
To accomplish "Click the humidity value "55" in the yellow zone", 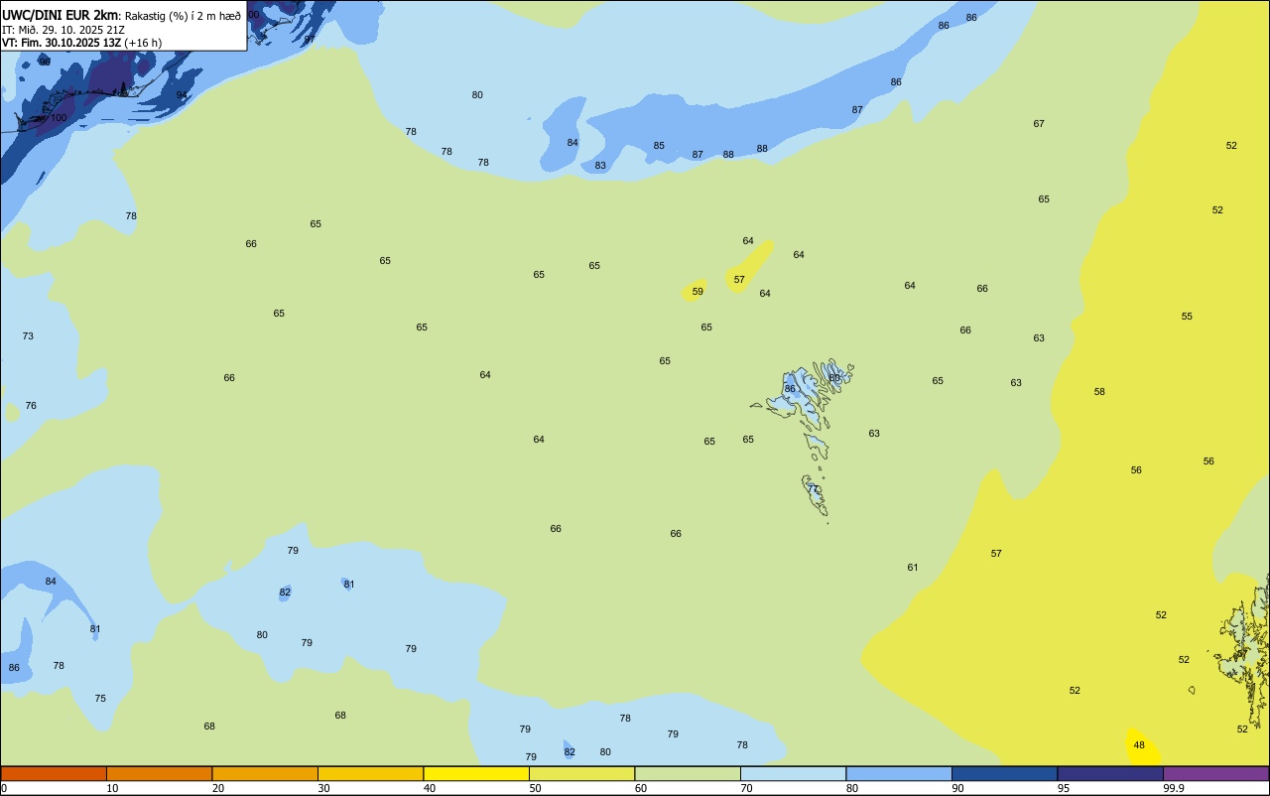I will coord(1187,317).
